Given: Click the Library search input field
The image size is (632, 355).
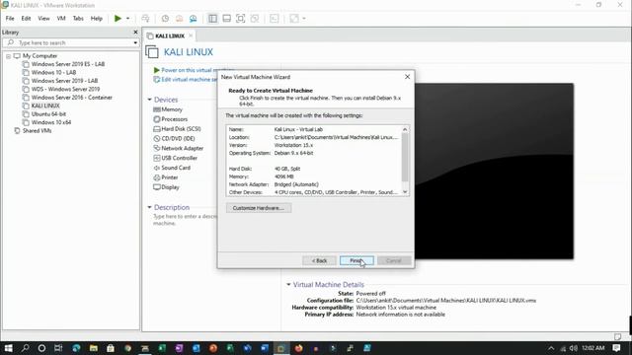Looking at the screenshot, I should (x=71, y=42).
